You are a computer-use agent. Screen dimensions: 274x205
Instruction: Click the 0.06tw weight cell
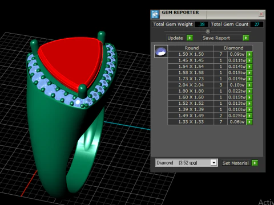point(237,122)
